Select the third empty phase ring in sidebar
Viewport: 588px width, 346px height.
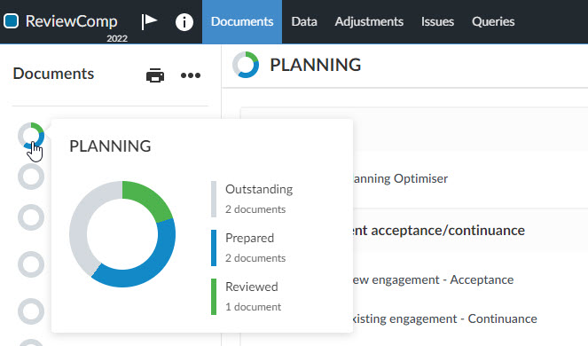31,217
